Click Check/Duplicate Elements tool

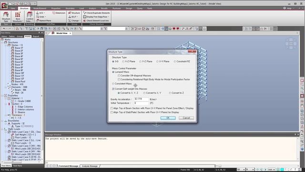pyautogui.click(x=96, y=13)
